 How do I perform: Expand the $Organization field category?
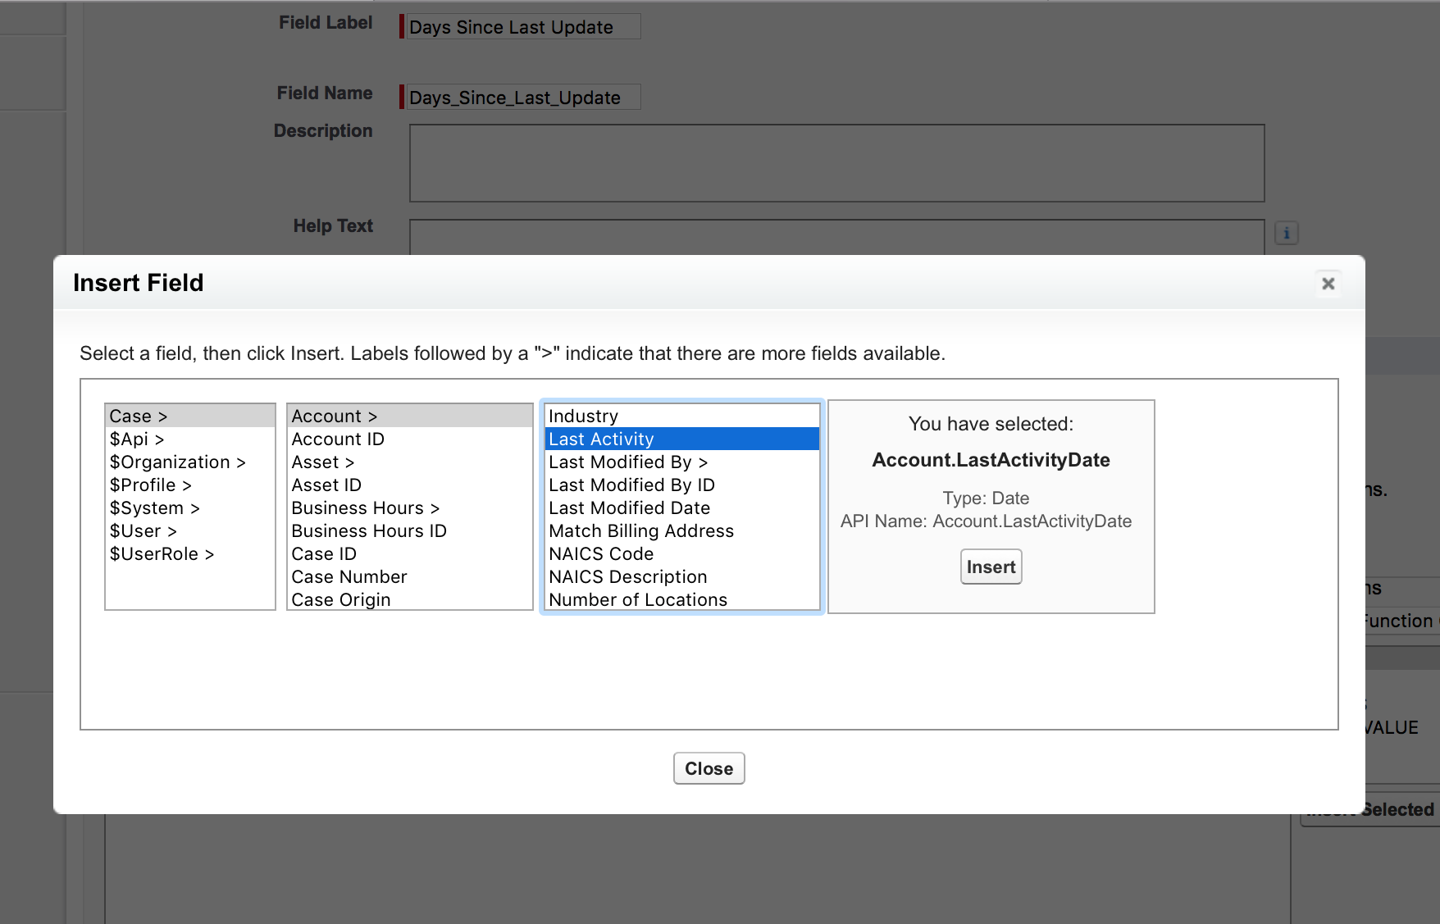coord(177,462)
